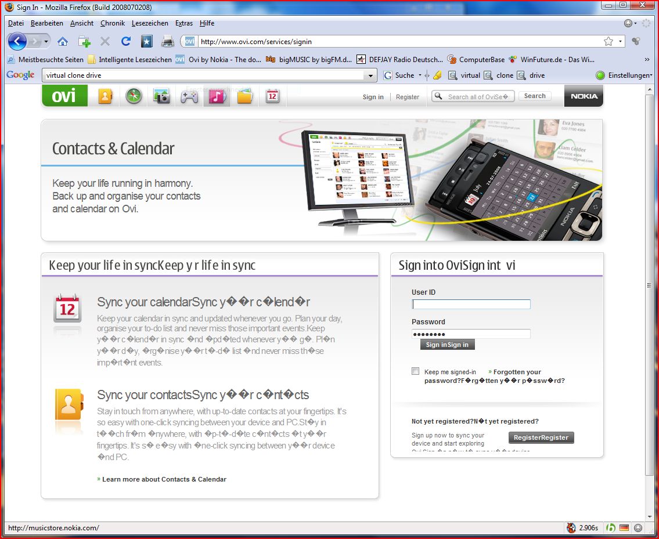
Task: Click the Stop loading X icon
Action: click(105, 41)
